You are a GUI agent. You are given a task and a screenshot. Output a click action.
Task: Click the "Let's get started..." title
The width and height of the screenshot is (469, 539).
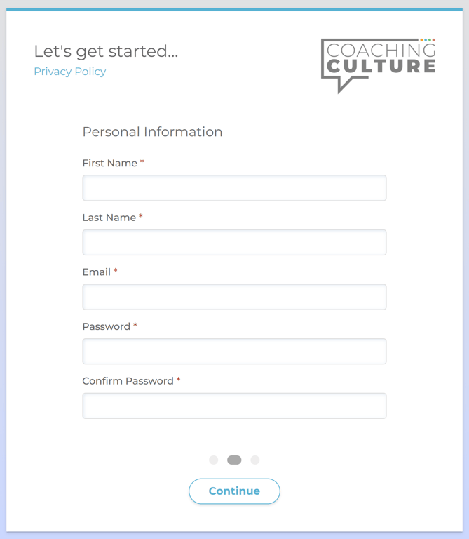point(106,51)
